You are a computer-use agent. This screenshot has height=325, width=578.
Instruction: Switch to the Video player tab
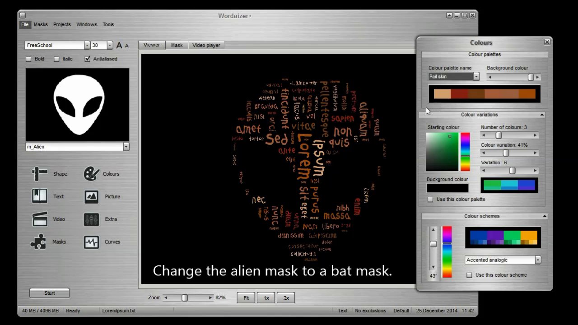click(206, 45)
